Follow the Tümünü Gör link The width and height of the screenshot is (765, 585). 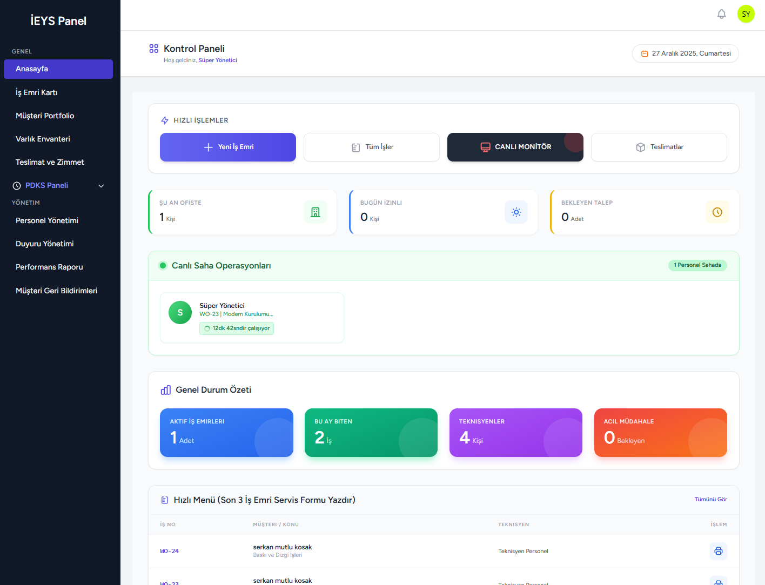coord(710,500)
